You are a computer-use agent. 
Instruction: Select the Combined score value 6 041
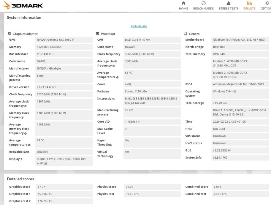tap(240, 187)
